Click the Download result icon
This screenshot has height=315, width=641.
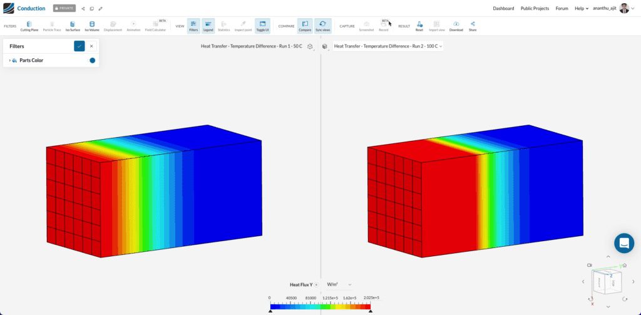coord(456,26)
